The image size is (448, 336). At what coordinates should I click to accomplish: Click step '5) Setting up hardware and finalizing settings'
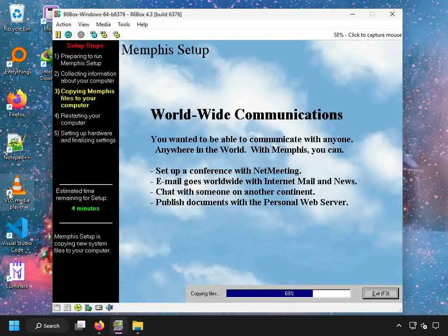(85, 136)
